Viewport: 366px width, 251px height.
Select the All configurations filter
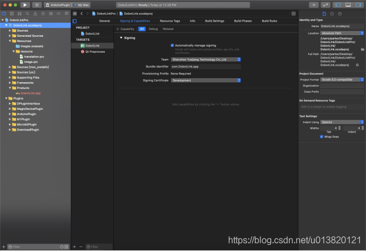tap(142, 29)
